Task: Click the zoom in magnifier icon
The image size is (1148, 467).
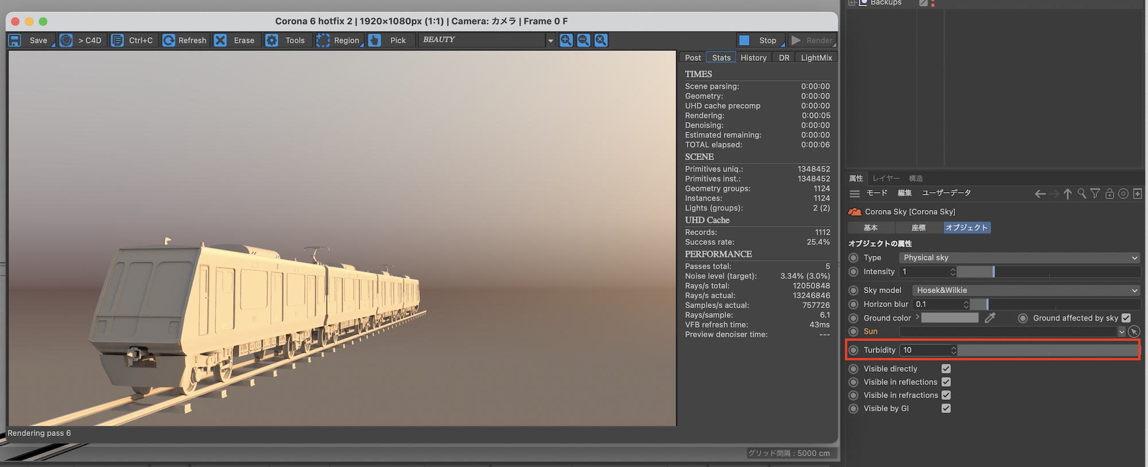Action: pyautogui.click(x=566, y=40)
